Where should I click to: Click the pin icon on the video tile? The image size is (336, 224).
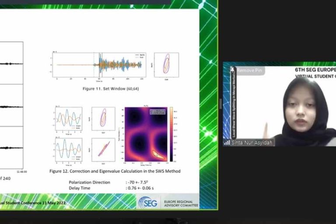[x=232, y=69]
